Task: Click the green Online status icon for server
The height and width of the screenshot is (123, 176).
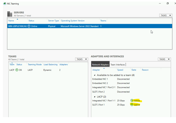Action: pos(29,26)
